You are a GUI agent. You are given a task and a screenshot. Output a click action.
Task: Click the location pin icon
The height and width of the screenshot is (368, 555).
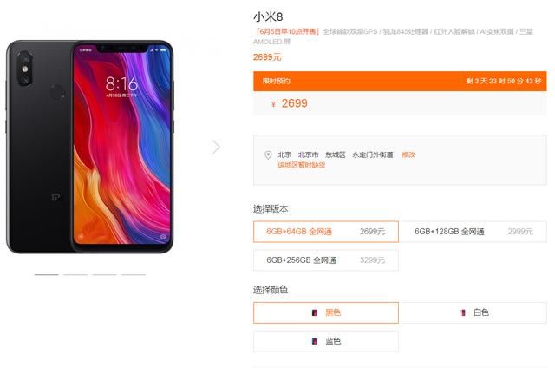tap(268, 155)
